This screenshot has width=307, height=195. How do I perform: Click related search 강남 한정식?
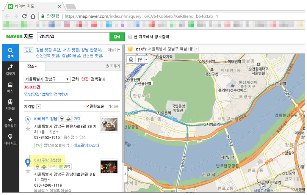click(91, 50)
